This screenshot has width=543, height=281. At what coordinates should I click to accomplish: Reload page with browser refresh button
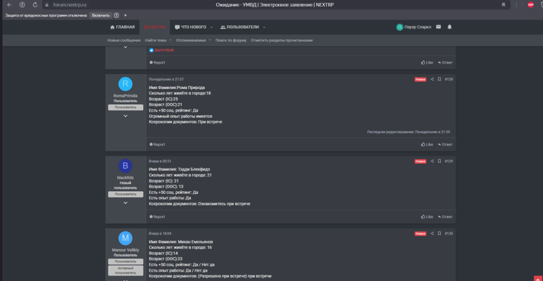coord(35,5)
